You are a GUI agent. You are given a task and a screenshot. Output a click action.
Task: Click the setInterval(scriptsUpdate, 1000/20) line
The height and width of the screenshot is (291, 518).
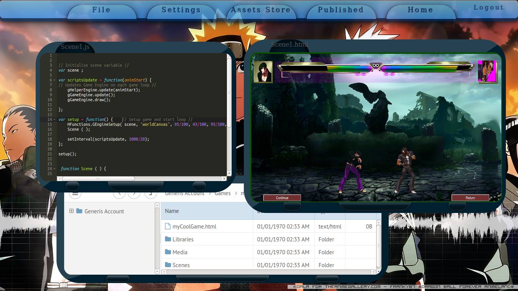tap(108, 139)
